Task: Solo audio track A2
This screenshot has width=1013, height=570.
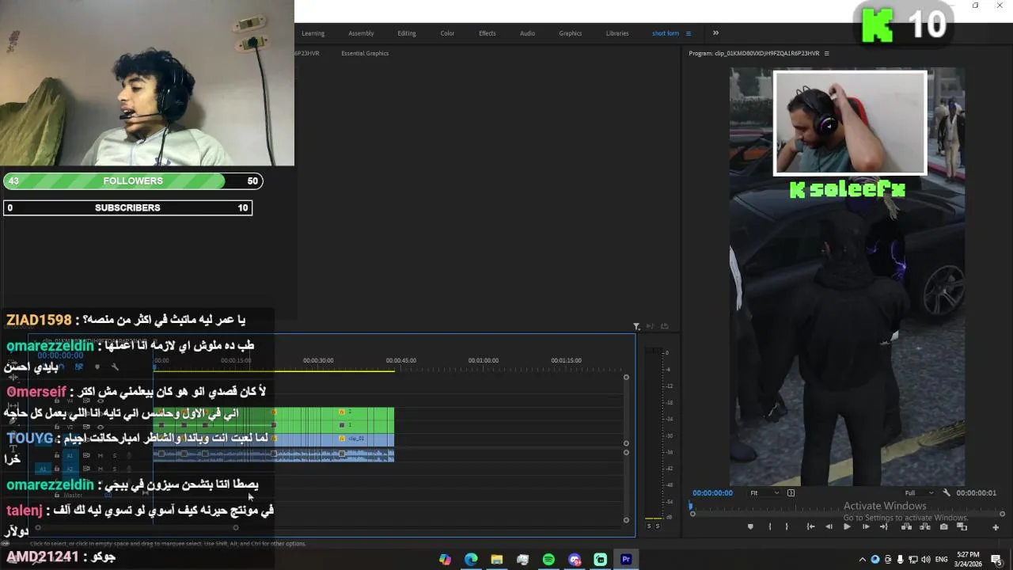Action: (x=115, y=468)
